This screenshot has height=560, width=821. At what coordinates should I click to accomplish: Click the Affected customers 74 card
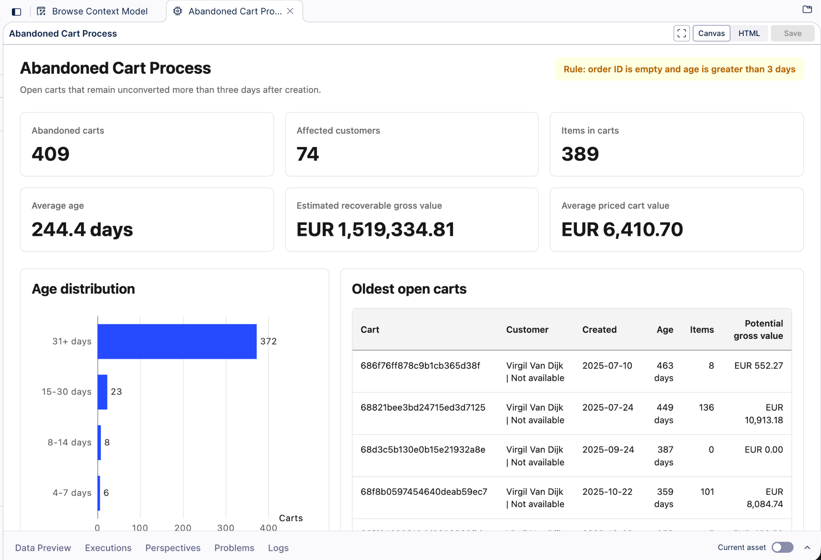(x=412, y=144)
